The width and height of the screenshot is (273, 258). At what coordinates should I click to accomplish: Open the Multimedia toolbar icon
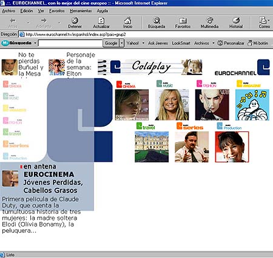(x=209, y=21)
